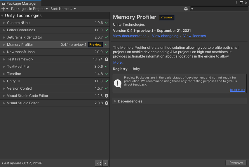Expand the Newtonsoft Json package arrow
The height and width of the screenshot is (167, 249).
4,52
